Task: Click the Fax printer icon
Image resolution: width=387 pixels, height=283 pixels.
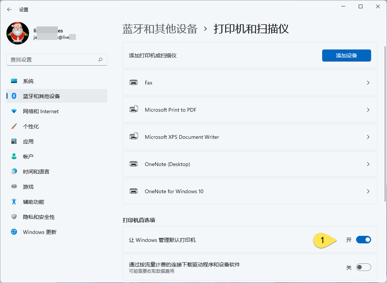Action: (134, 83)
